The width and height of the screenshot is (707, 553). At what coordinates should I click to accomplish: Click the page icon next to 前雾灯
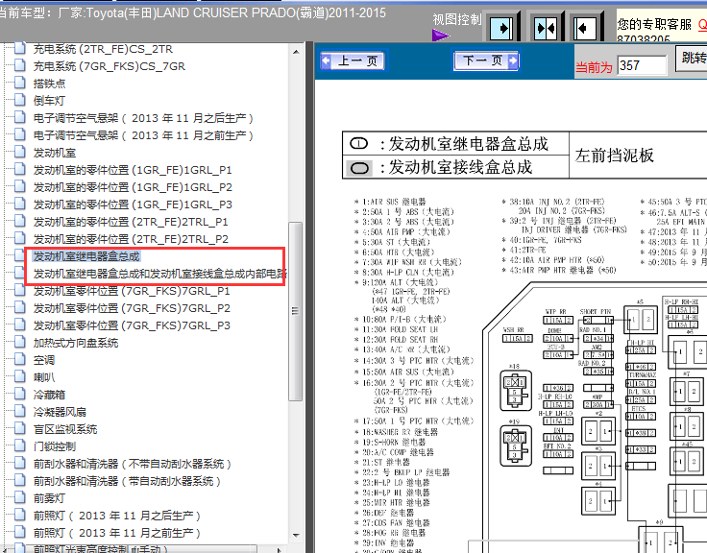[x=20, y=498]
